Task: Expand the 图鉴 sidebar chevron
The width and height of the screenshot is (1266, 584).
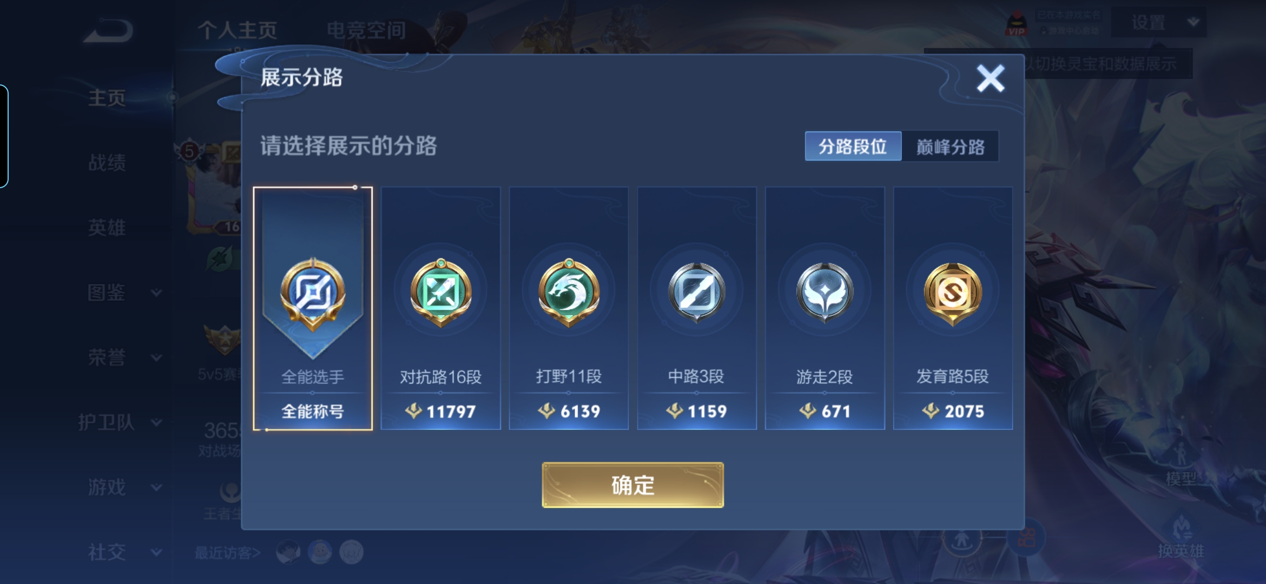Action: (156, 293)
